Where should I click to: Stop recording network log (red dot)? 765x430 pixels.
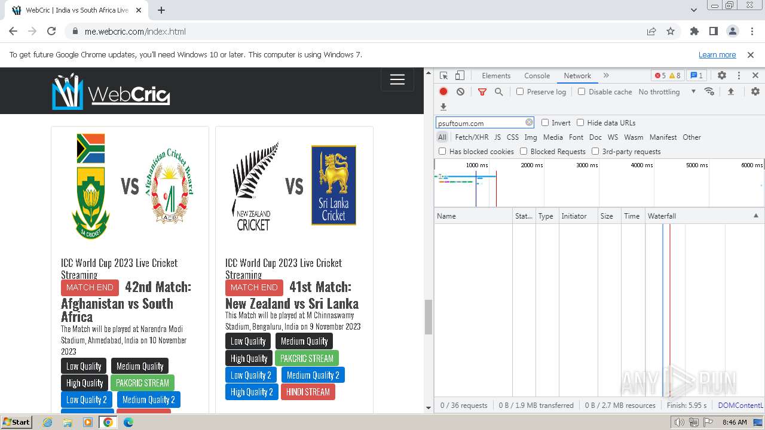443,91
